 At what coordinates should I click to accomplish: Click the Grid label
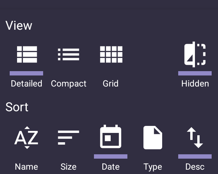pos(111,83)
